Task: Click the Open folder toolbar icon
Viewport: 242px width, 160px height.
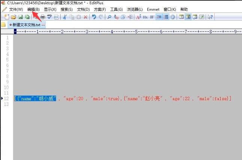Action: [13, 17]
